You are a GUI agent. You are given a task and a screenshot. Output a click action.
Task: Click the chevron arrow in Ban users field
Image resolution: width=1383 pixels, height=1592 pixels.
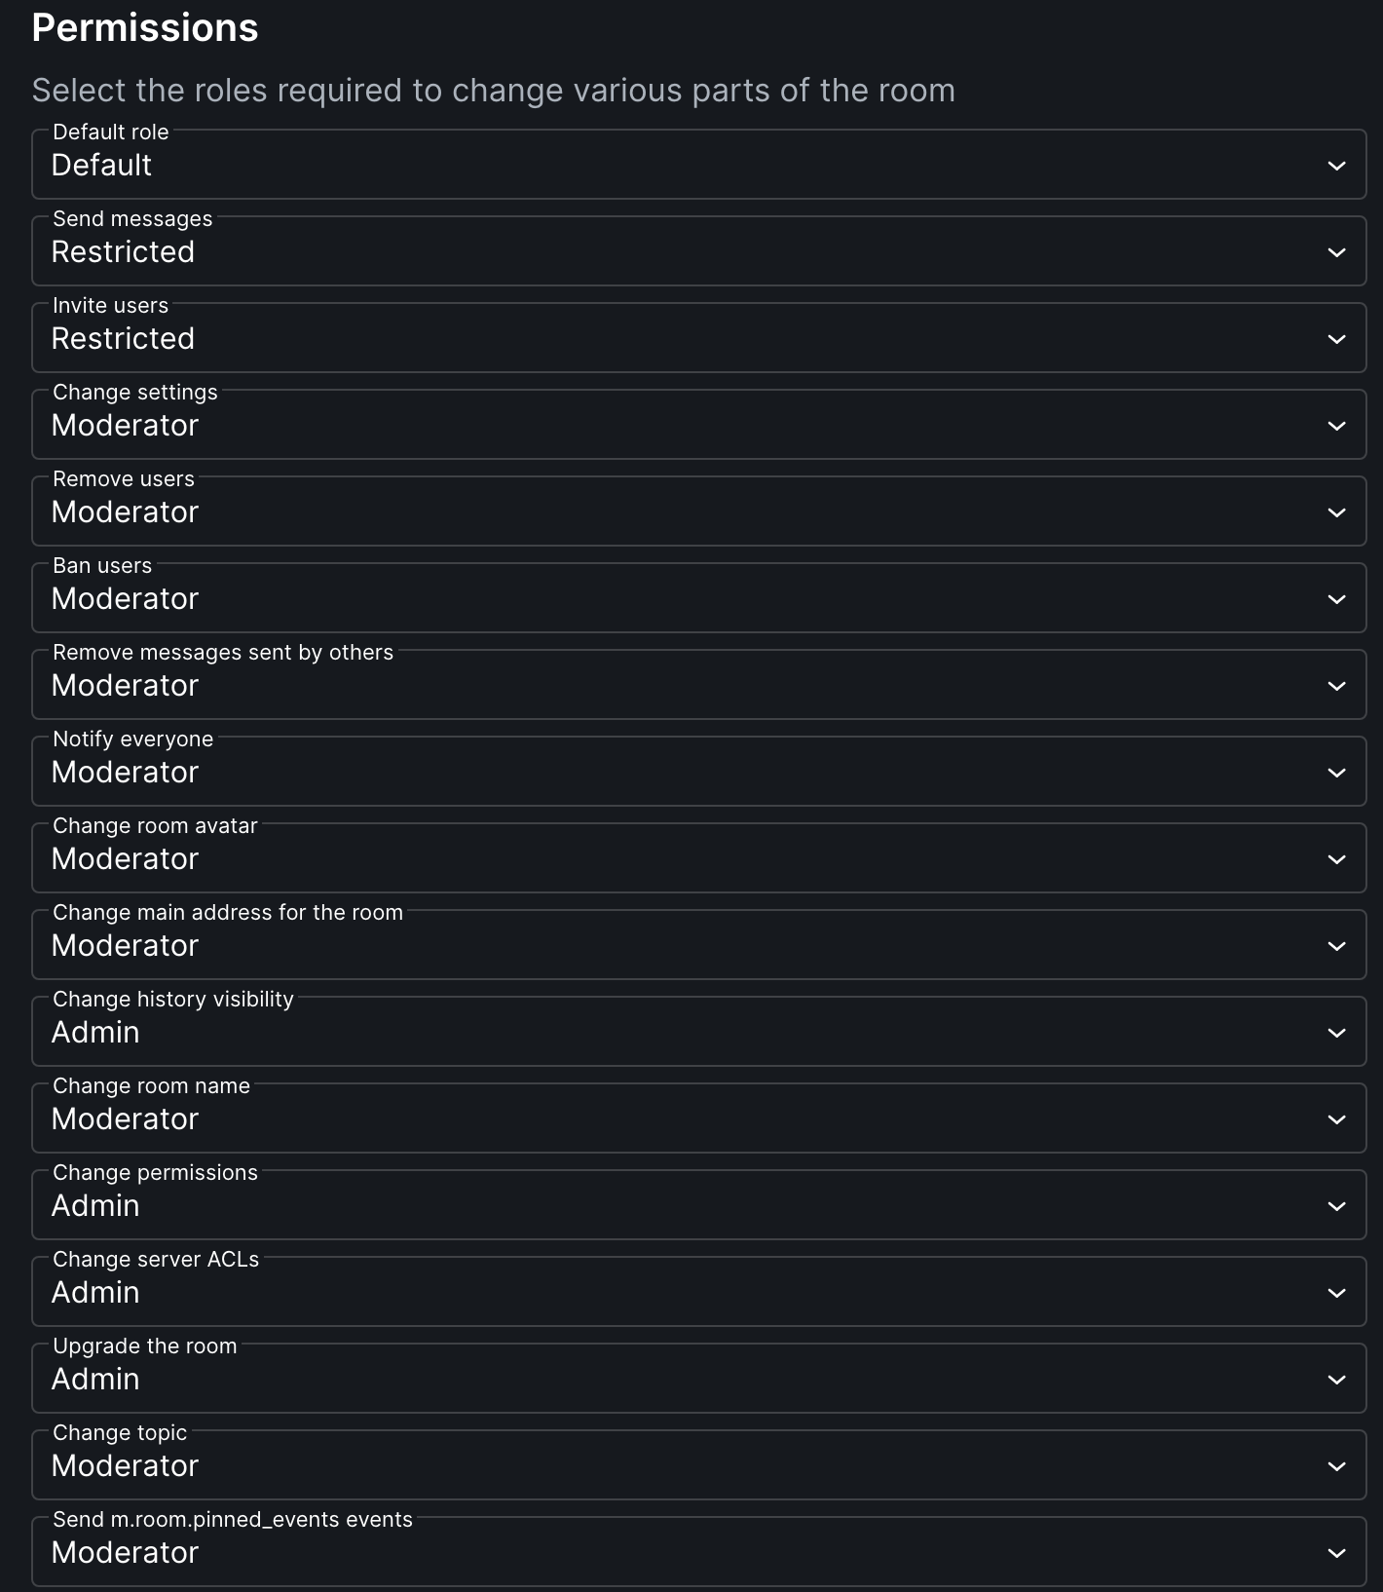click(x=1336, y=599)
